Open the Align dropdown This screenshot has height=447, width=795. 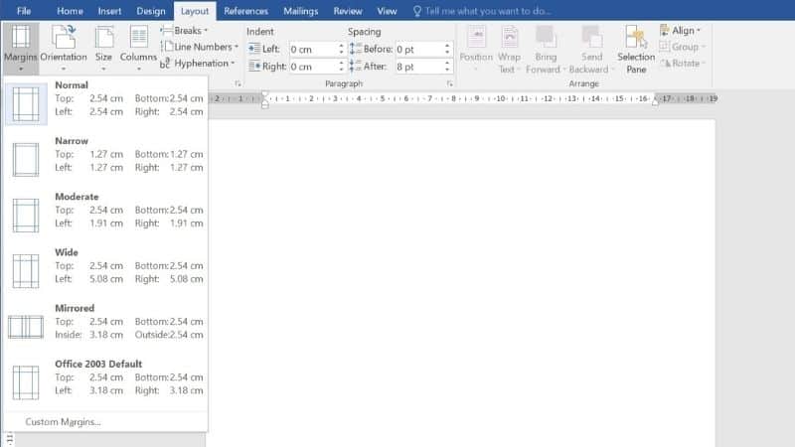tap(681, 31)
